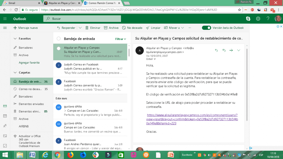
Task: Open more message actions chevron
Action: click(238, 50)
